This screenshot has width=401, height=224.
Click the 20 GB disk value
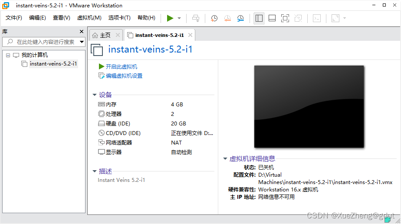point(178,124)
